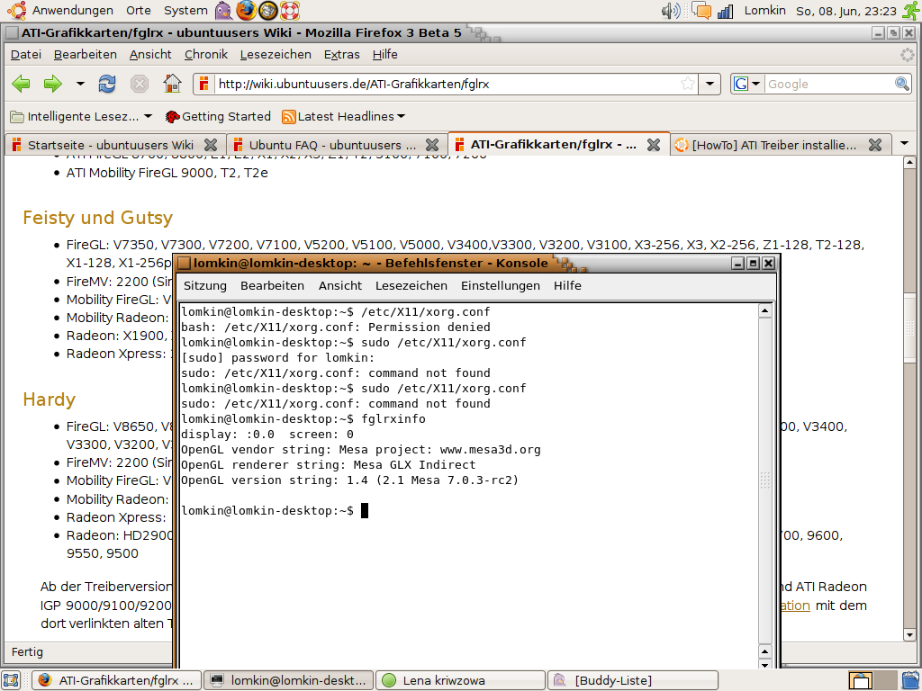
Task: Click the site favicon in address bar
Action: (203, 84)
